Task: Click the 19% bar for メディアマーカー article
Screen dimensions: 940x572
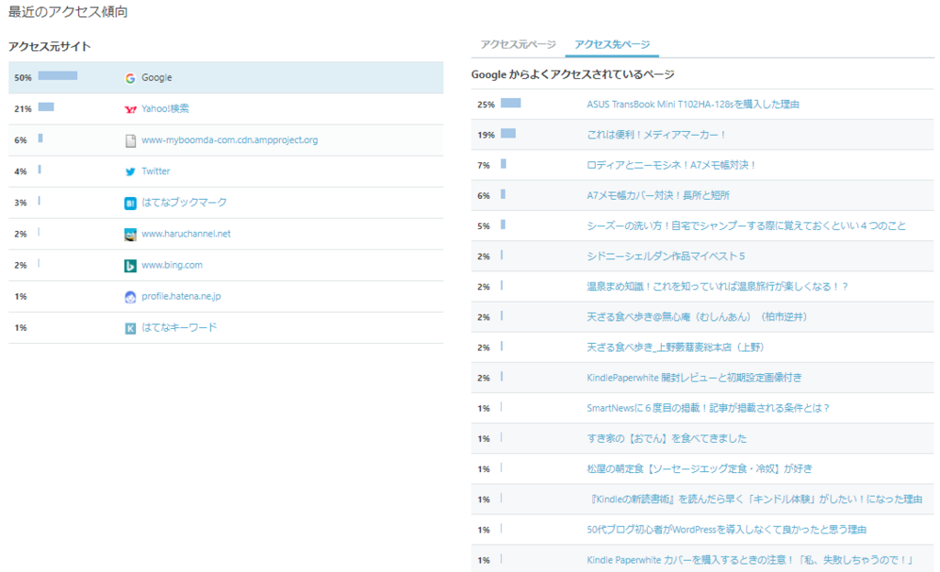Action: [509, 134]
